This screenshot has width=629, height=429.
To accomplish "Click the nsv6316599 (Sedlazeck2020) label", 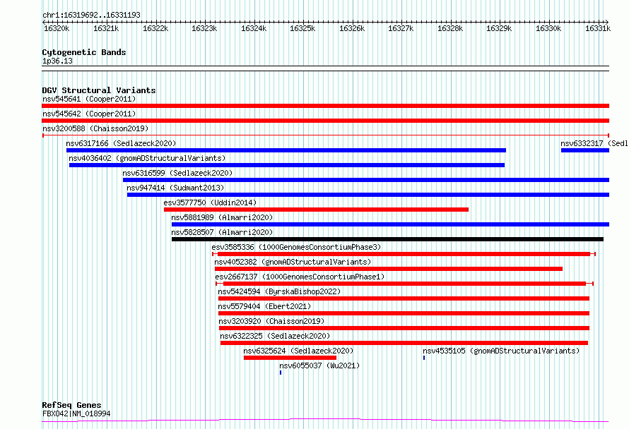I will (177, 173).
